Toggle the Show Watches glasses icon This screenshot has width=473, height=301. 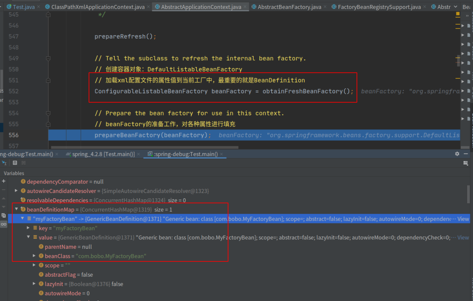4,224
